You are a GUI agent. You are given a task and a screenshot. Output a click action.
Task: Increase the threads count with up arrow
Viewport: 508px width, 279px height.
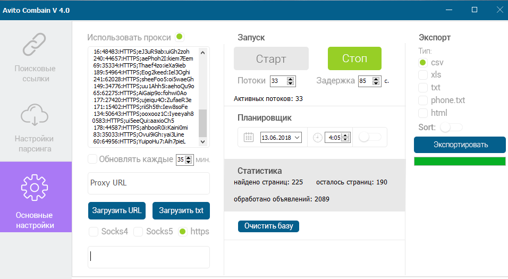click(x=290, y=79)
